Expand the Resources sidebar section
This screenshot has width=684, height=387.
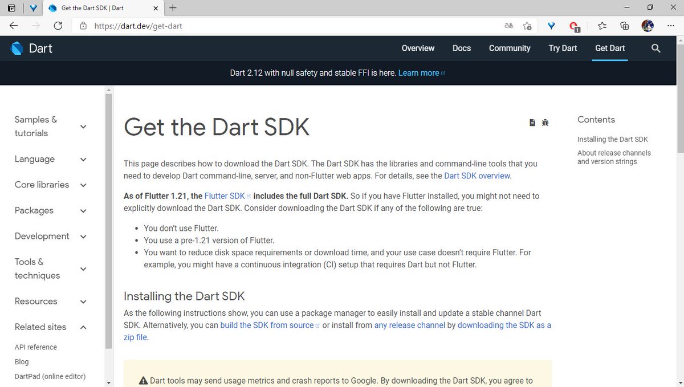tap(51, 301)
